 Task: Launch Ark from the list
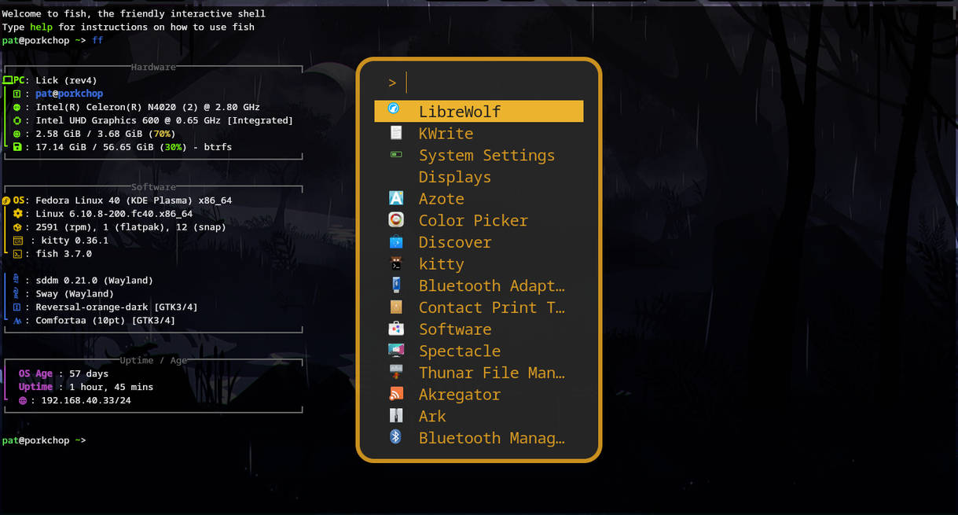pyautogui.click(x=479, y=416)
